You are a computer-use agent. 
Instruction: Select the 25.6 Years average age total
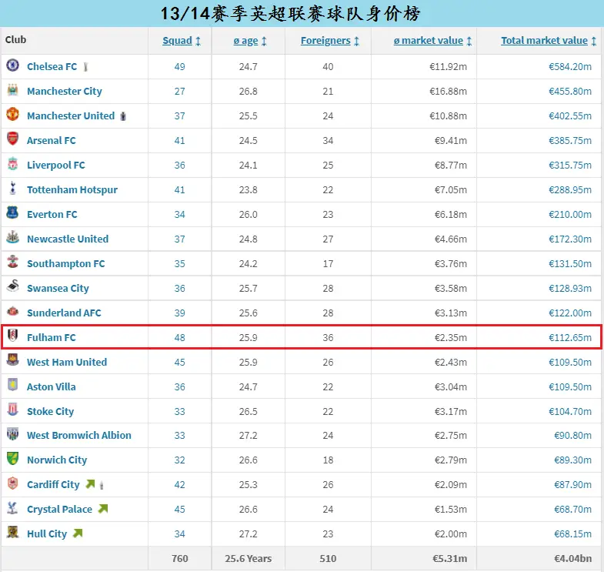tap(248, 558)
